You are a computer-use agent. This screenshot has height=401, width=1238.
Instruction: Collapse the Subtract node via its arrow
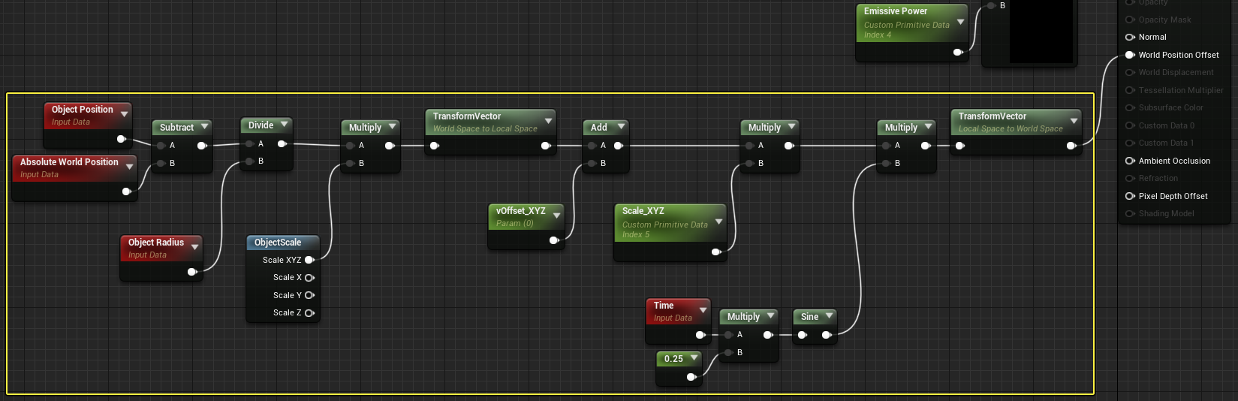pos(204,127)
